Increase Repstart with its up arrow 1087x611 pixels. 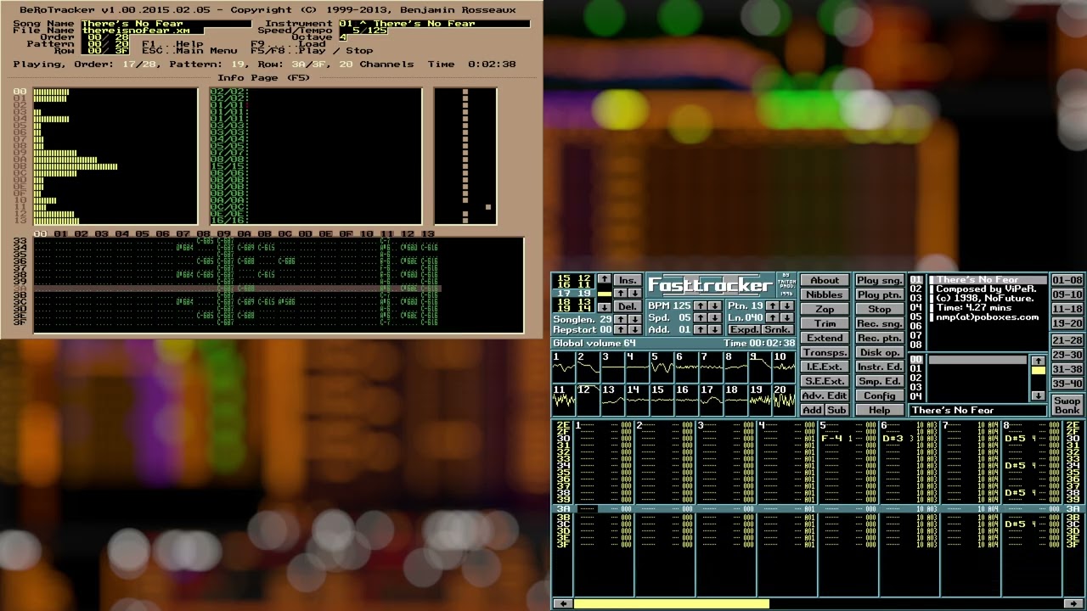pyautogui.click(x=621, y=329)
